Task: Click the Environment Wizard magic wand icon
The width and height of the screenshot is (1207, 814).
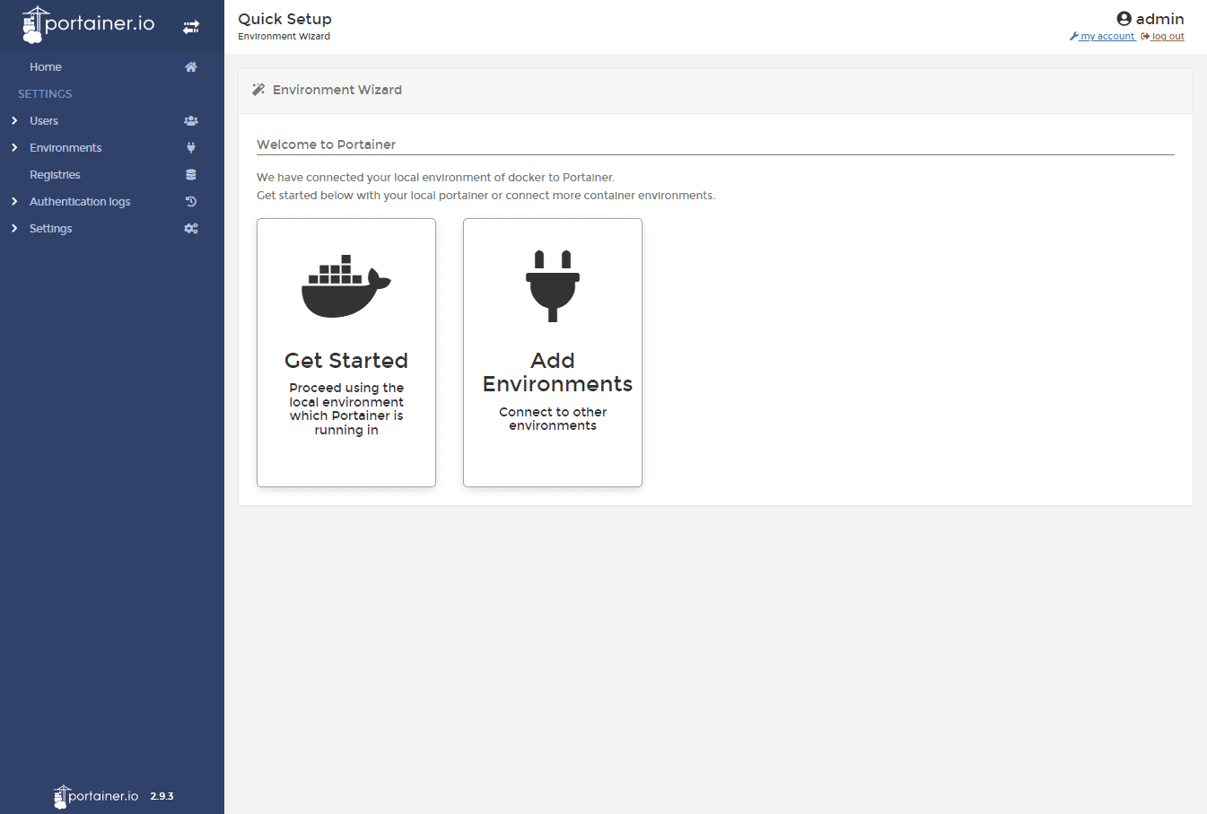Action: [258, 90]
